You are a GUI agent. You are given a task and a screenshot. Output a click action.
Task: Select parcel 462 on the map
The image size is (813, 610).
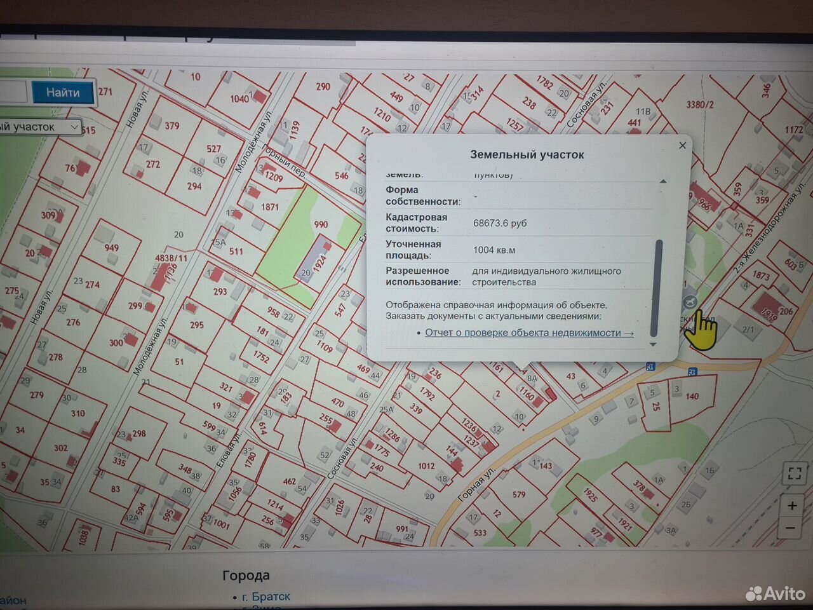click(290, 481)
